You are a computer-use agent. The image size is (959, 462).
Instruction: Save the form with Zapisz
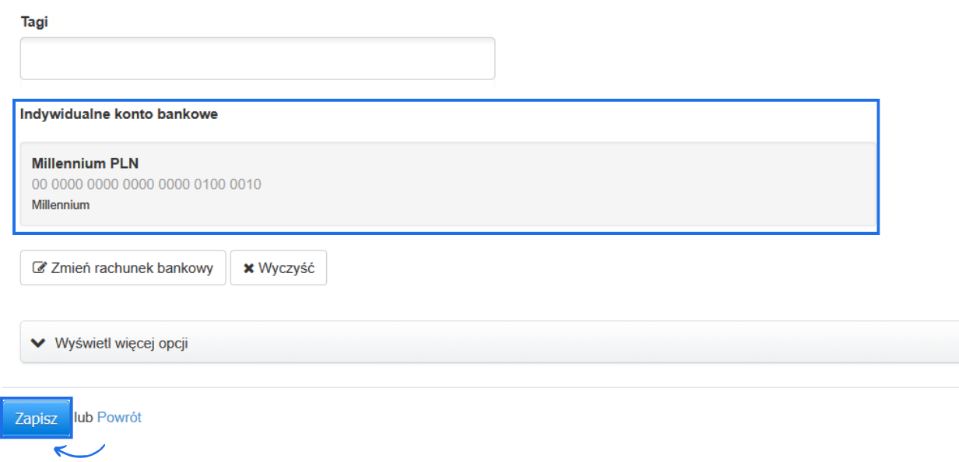[37, 418]
